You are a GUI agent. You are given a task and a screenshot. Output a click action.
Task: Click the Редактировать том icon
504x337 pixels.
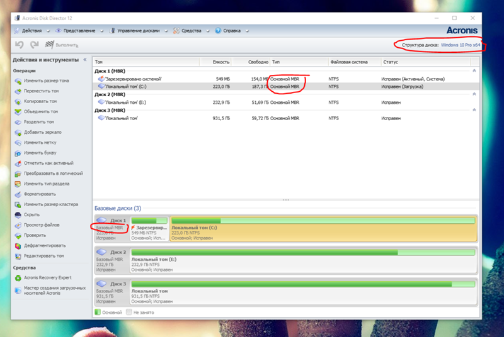(x=18, y=256)
